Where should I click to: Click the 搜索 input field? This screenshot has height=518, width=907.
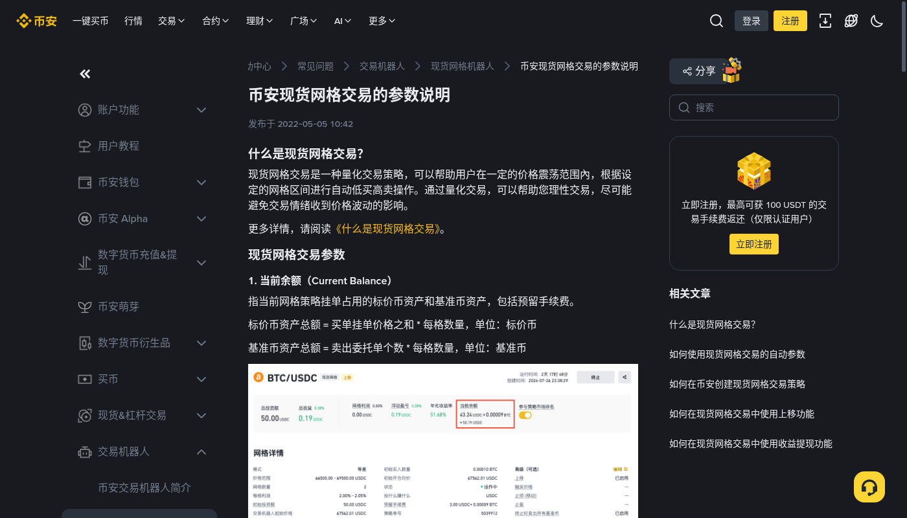[x=754, y=107]
